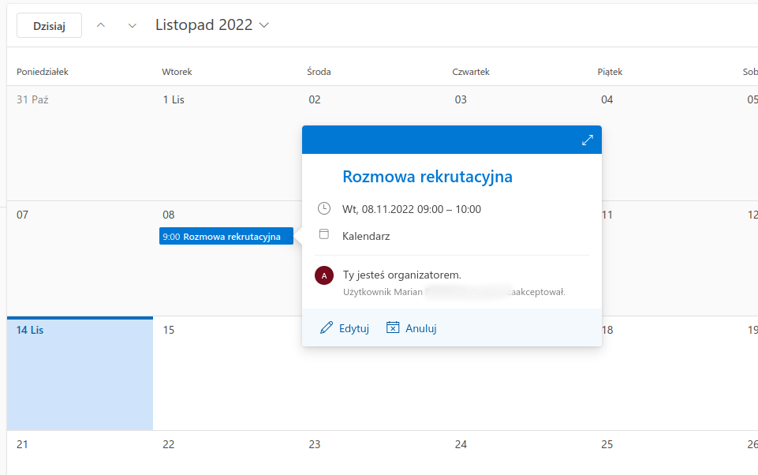Click the calendar icon next to Kalendarz
Viewport: 758px width, 475px height.
click(x=323, y=235)
